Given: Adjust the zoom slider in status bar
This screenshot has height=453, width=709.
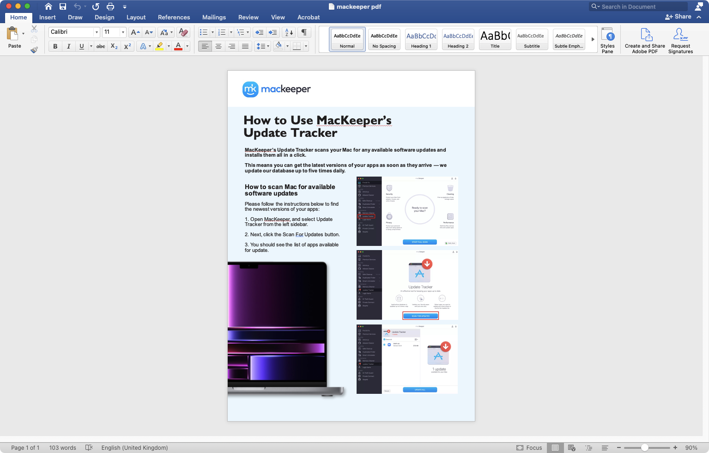Looking at the screenshot, I should [x=645, y=447].
